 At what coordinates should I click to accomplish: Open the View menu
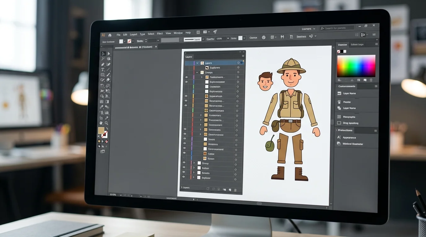(x=168, y=33)
